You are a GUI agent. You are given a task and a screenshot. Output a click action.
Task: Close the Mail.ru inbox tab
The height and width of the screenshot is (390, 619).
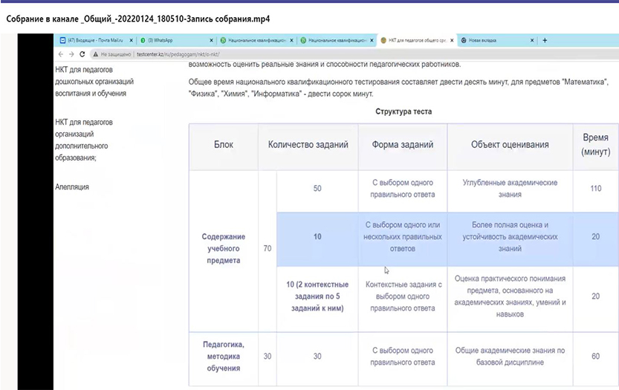(132, 40)
